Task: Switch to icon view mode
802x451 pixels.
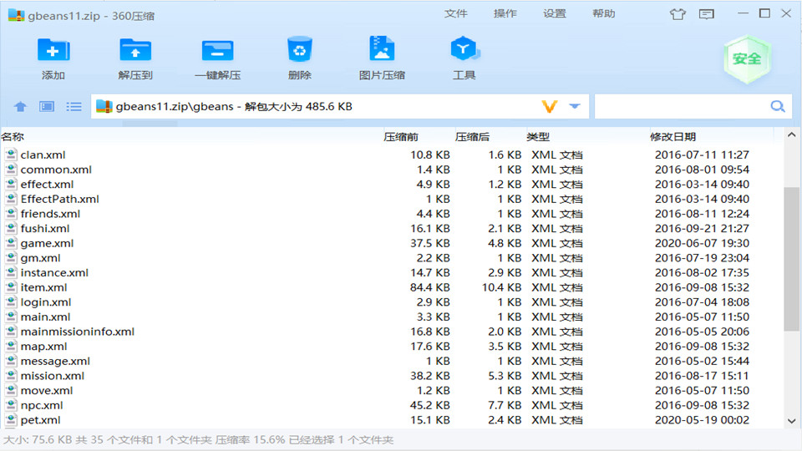Action: (x=47, y=106)
